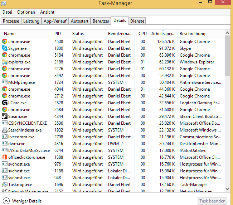
Task: Click the svchost.exe icon of PID 976
Action: coord(5,164)
